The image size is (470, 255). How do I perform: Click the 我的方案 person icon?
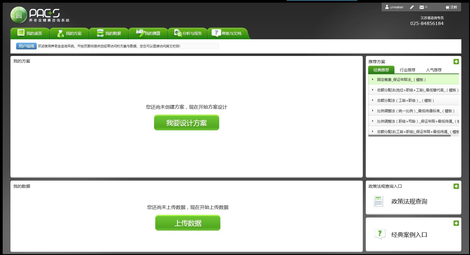[x=61, y=33]
